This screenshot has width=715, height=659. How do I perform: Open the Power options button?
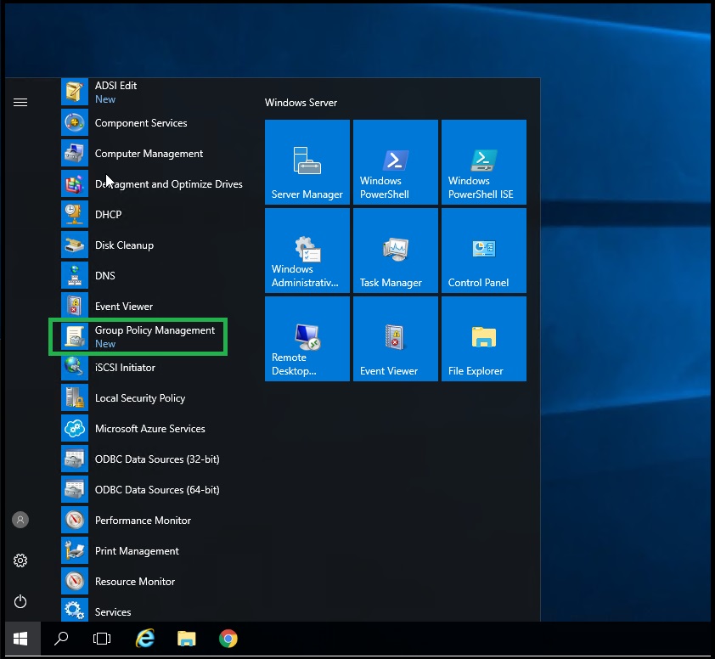point(20,601)
